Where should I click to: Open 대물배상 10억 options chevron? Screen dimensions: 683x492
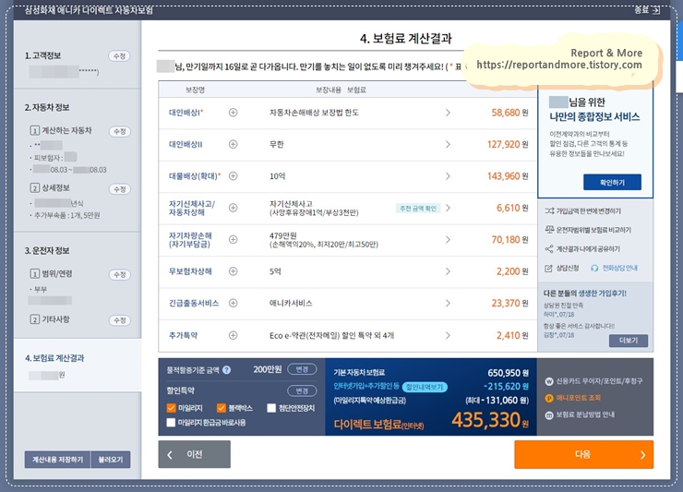pos(448,176)
